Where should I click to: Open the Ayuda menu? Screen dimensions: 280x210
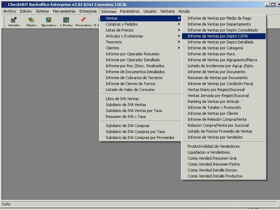184,11
